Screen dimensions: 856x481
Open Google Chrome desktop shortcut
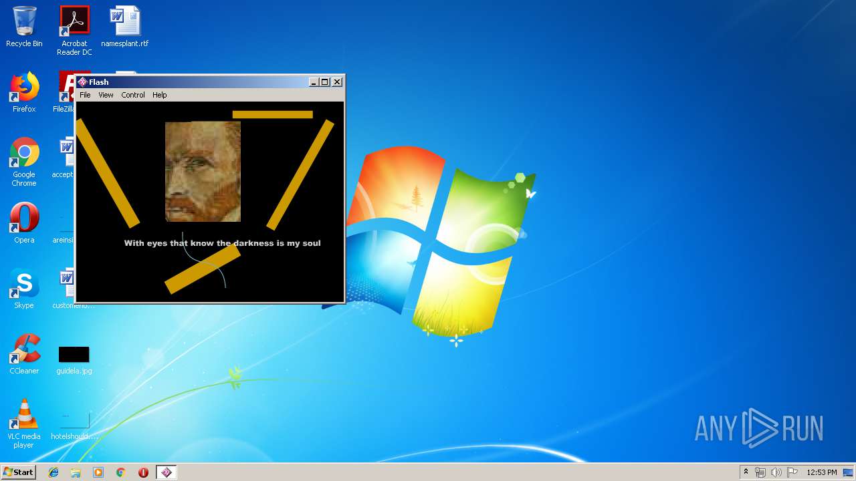point(24,162)
